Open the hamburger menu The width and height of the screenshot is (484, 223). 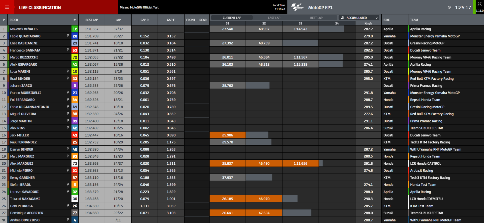(x=7, y=7)
